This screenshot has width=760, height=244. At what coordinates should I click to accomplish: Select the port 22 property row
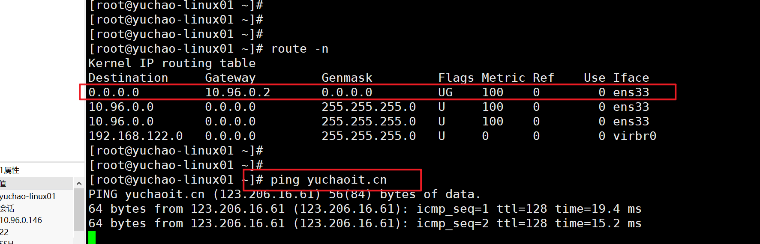pyautogui.click(x=4, y=232)
